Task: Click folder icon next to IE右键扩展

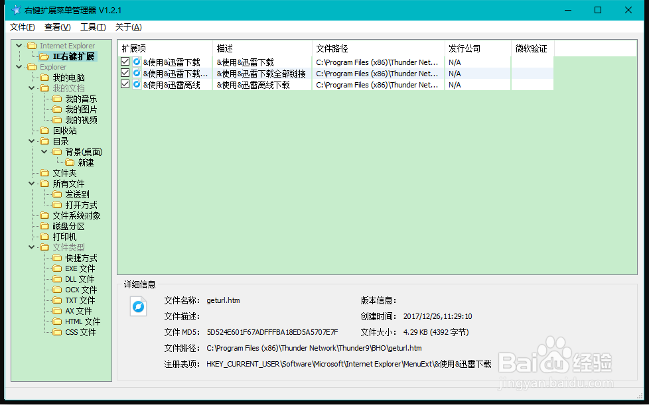Action: pos(44,56)
